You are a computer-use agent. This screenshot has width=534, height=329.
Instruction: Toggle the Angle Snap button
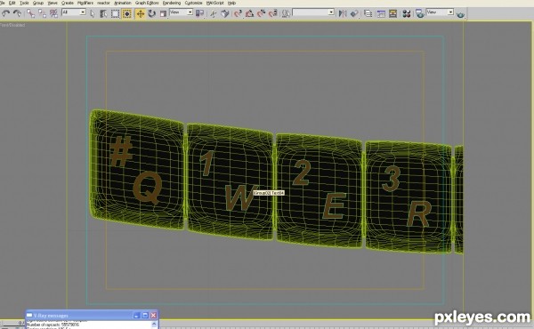point(249,13)
